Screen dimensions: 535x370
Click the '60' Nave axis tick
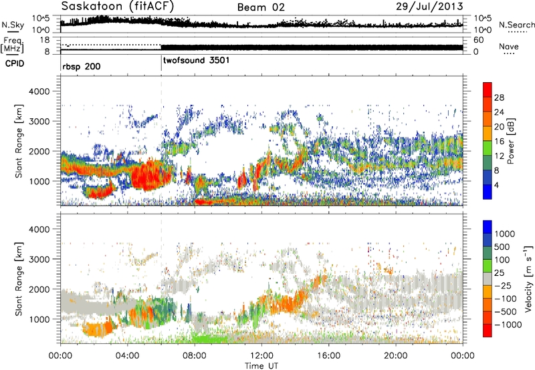478,39
